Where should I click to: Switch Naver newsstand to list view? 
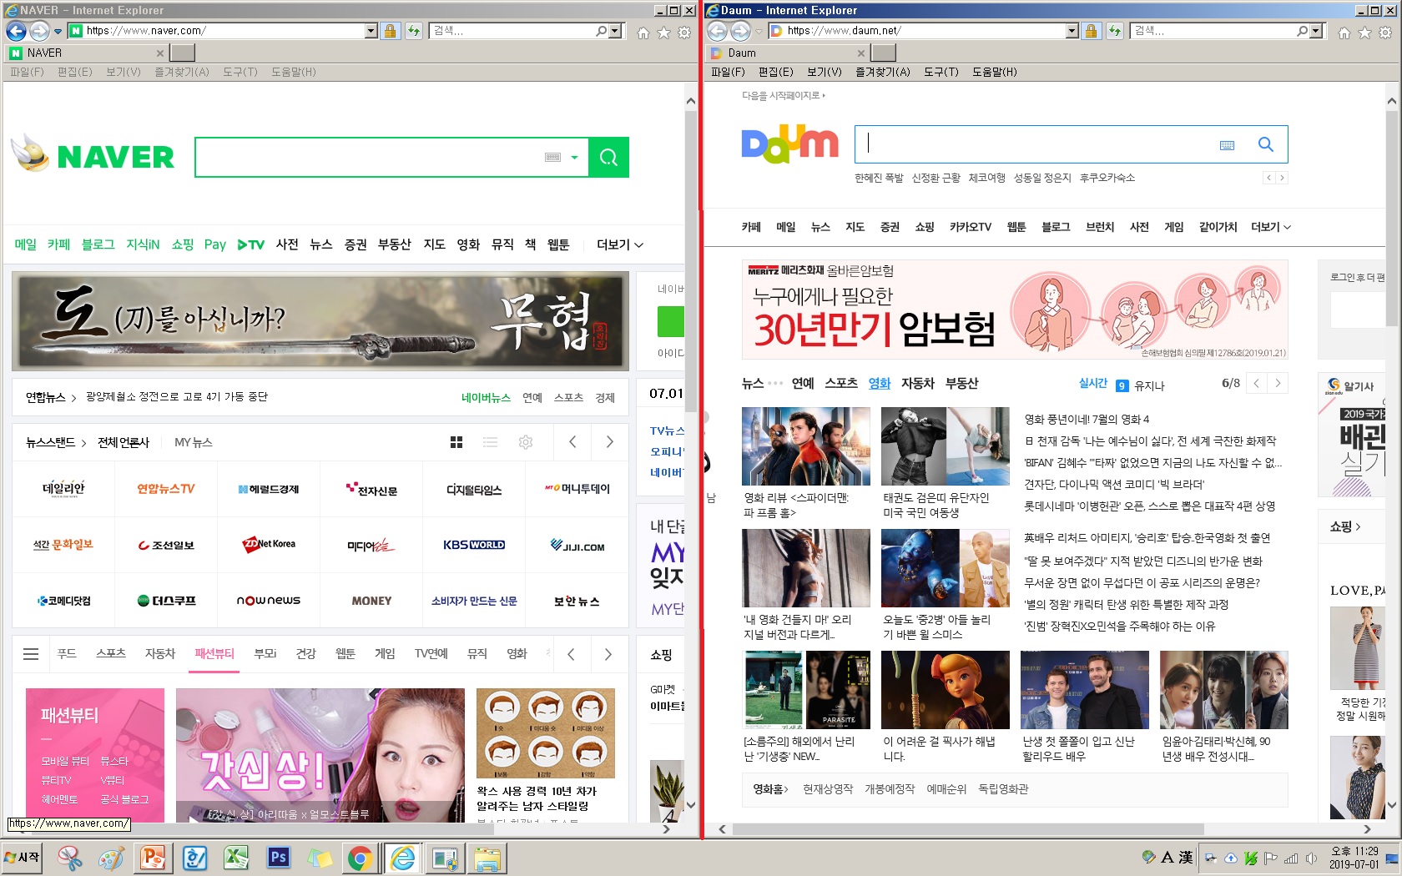[491, 442]
